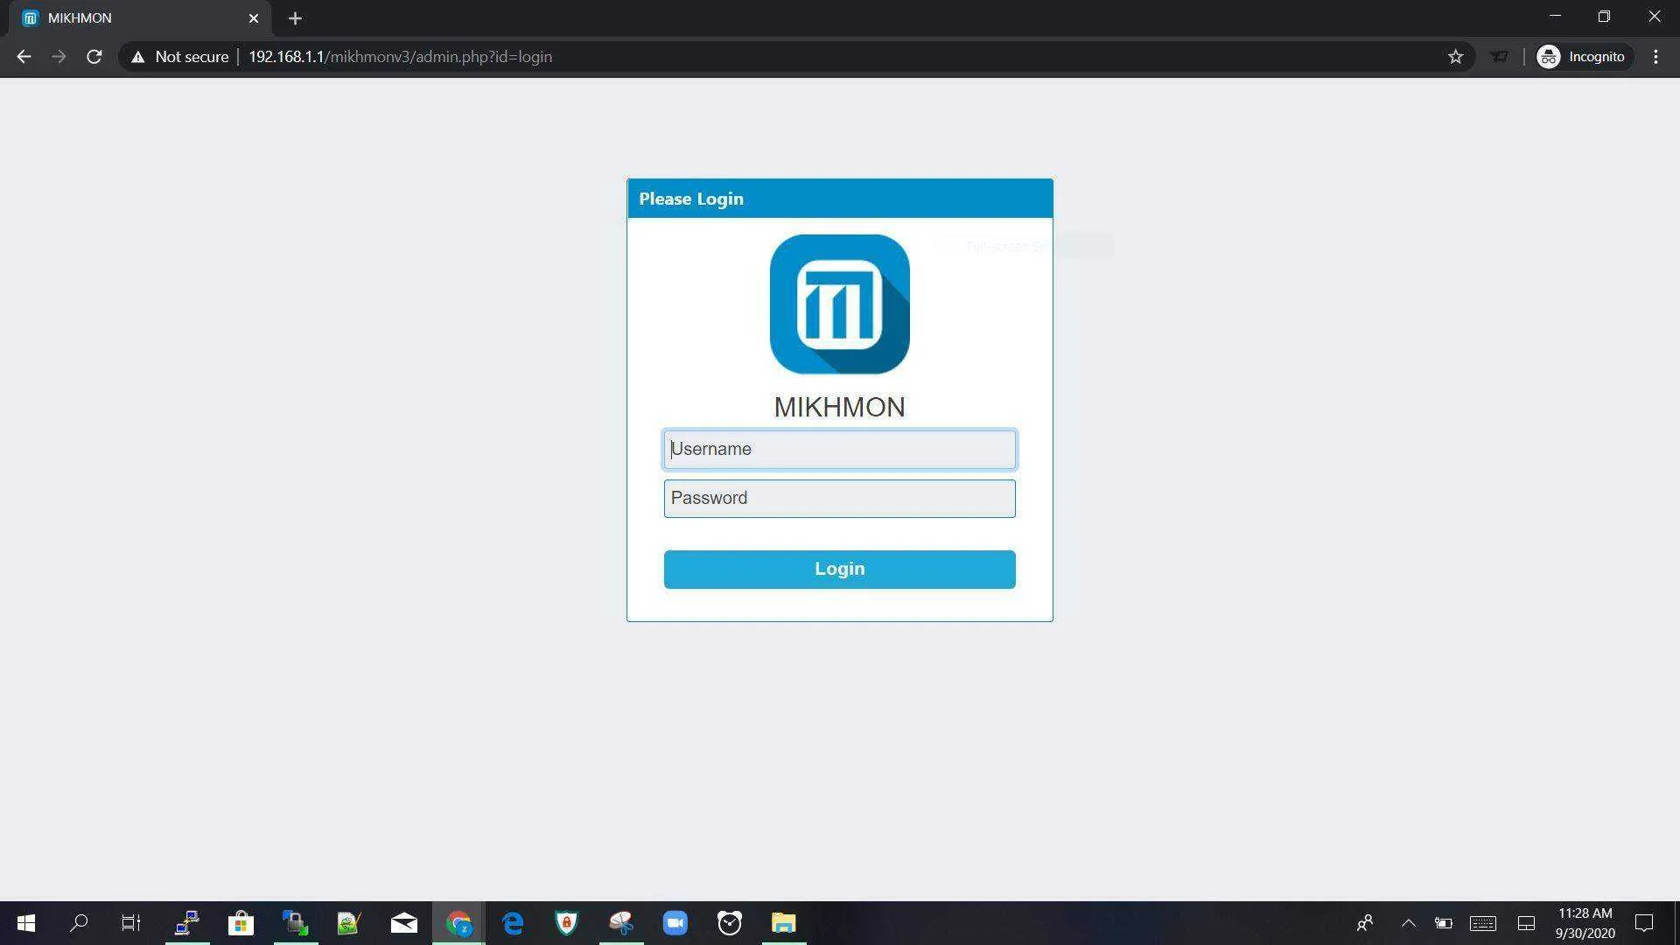The width and height of the screenshot is (1680, 945).
Task: Click the battery status tray icon
Action: (x=1444, y=923)
